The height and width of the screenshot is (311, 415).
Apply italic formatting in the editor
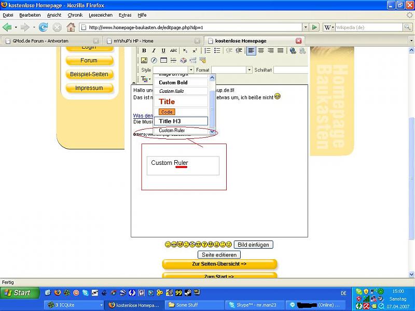pos(154,51)
